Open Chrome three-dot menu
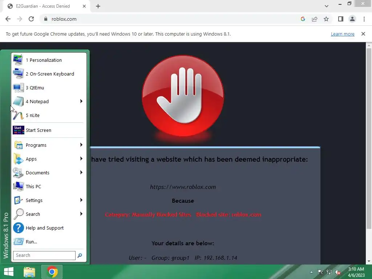The image size is (372, 279). (x=364, y=19)
